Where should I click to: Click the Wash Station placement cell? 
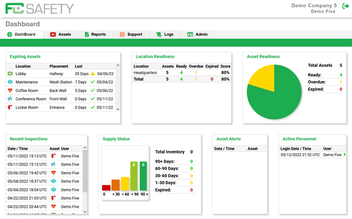pos(61,82)
